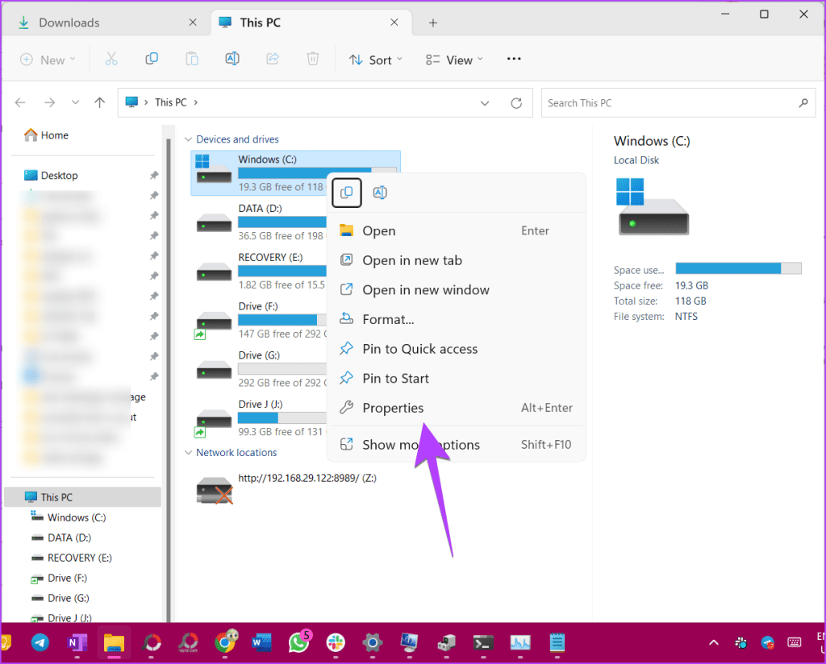826x664 pixels.
Task: Click the Up arrow navigation button
Action: pyautogui.click(x=100, y=103)
